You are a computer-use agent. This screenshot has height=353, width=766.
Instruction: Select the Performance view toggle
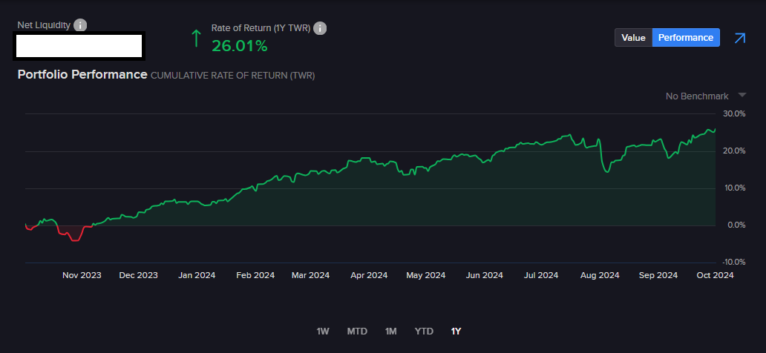[686, 38]
